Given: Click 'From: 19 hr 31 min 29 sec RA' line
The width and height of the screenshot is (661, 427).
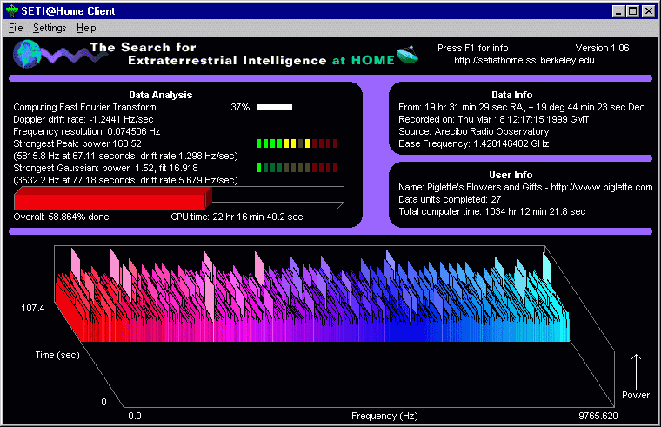Looking at the screenshot, I should tap(522, 107).
